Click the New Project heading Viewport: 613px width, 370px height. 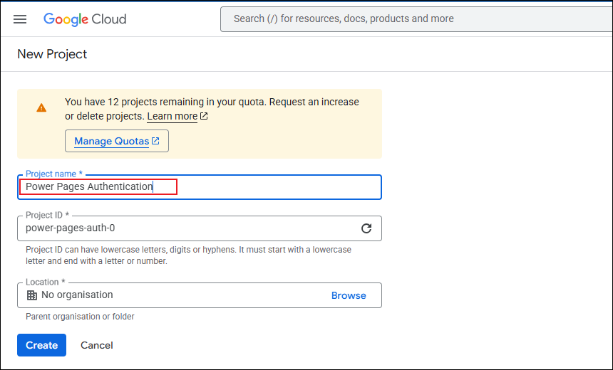[x=52, y=54]
